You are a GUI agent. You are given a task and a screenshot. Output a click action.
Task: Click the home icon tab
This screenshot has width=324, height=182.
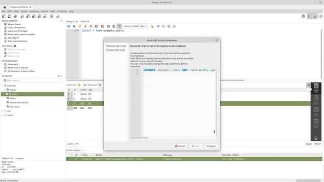(x=5, y=7)
